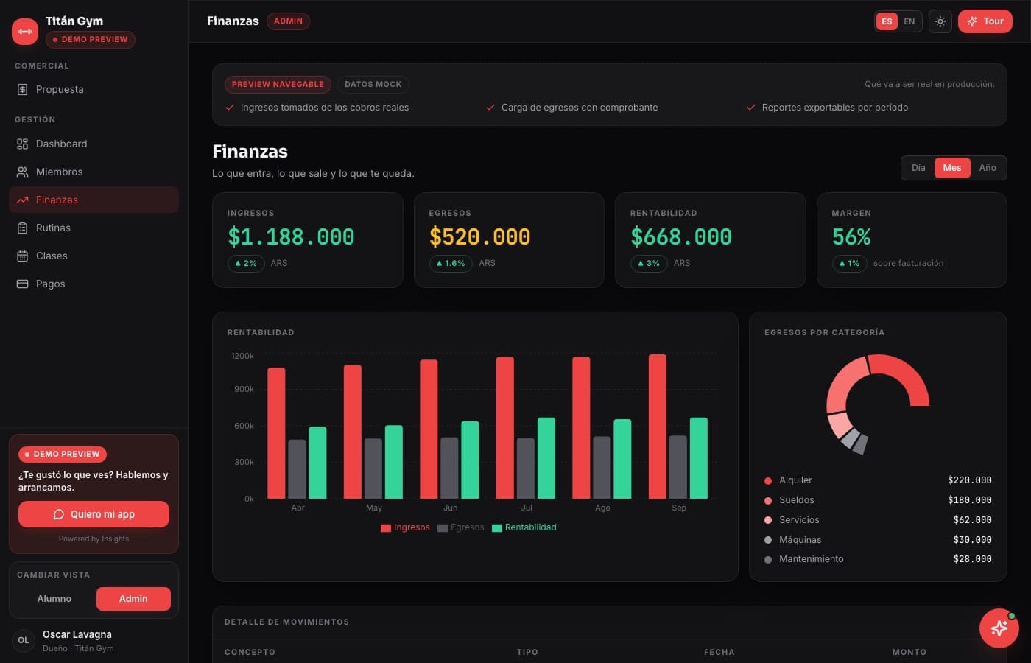
Task: Click the PREVIEW NAVEGABLE badge
Action: [278, 85]
